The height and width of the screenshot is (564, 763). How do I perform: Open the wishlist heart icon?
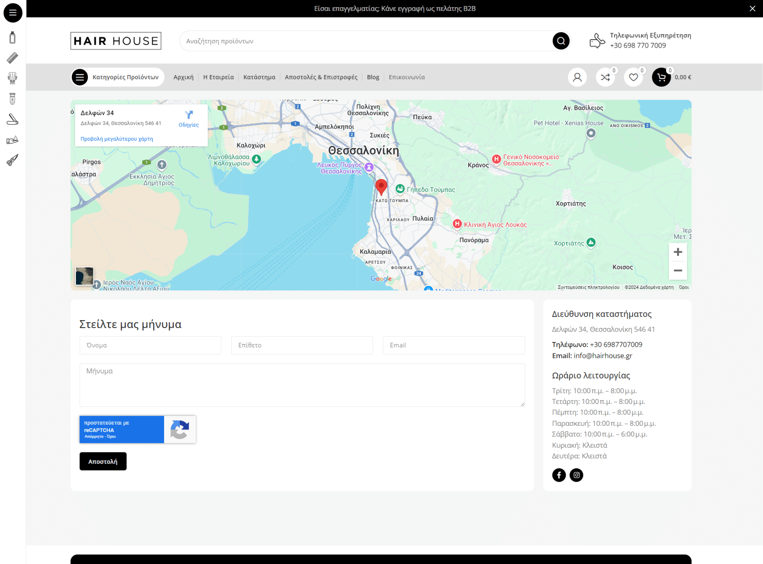pyautogui.click(x=633, y=77)
